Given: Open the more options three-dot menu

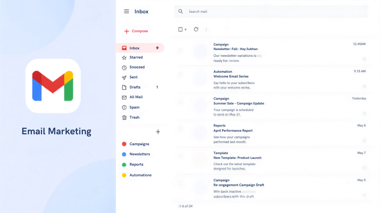Looking at the screenshot, I should tap(206, 29).
